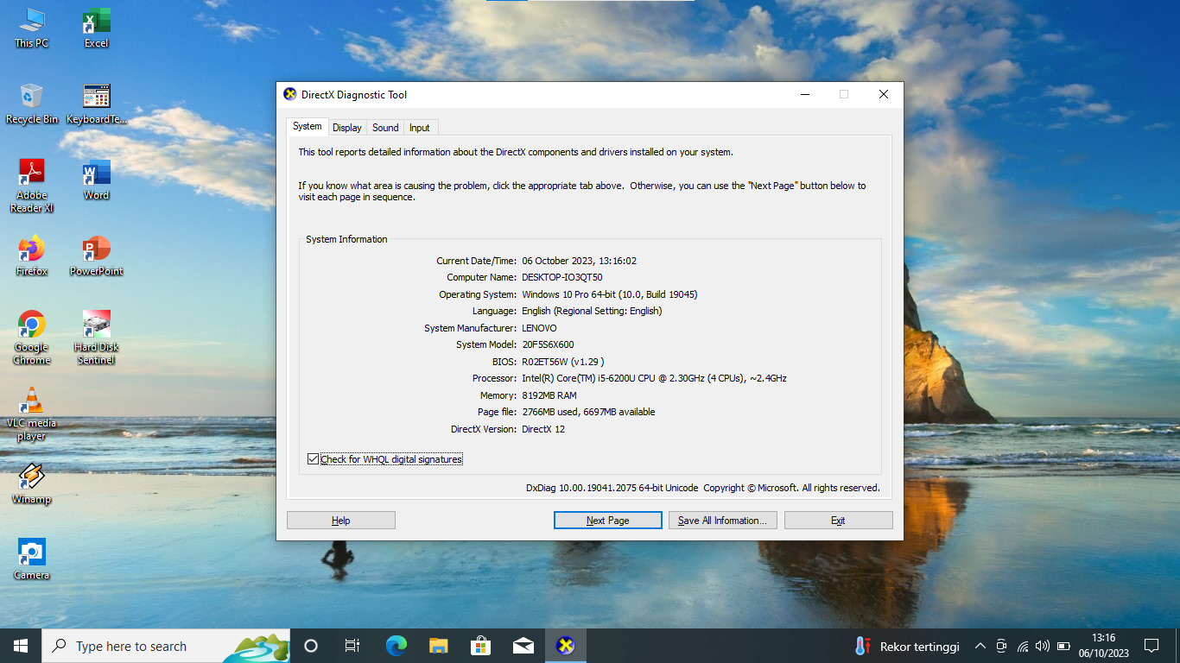The image size is (1180, 663).
Task: Open File Explorer from the taskbar
Action: tap(439, 646)
